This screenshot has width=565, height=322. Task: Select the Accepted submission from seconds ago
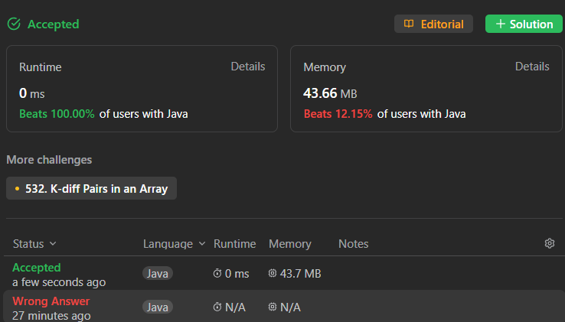coord(37,268)
